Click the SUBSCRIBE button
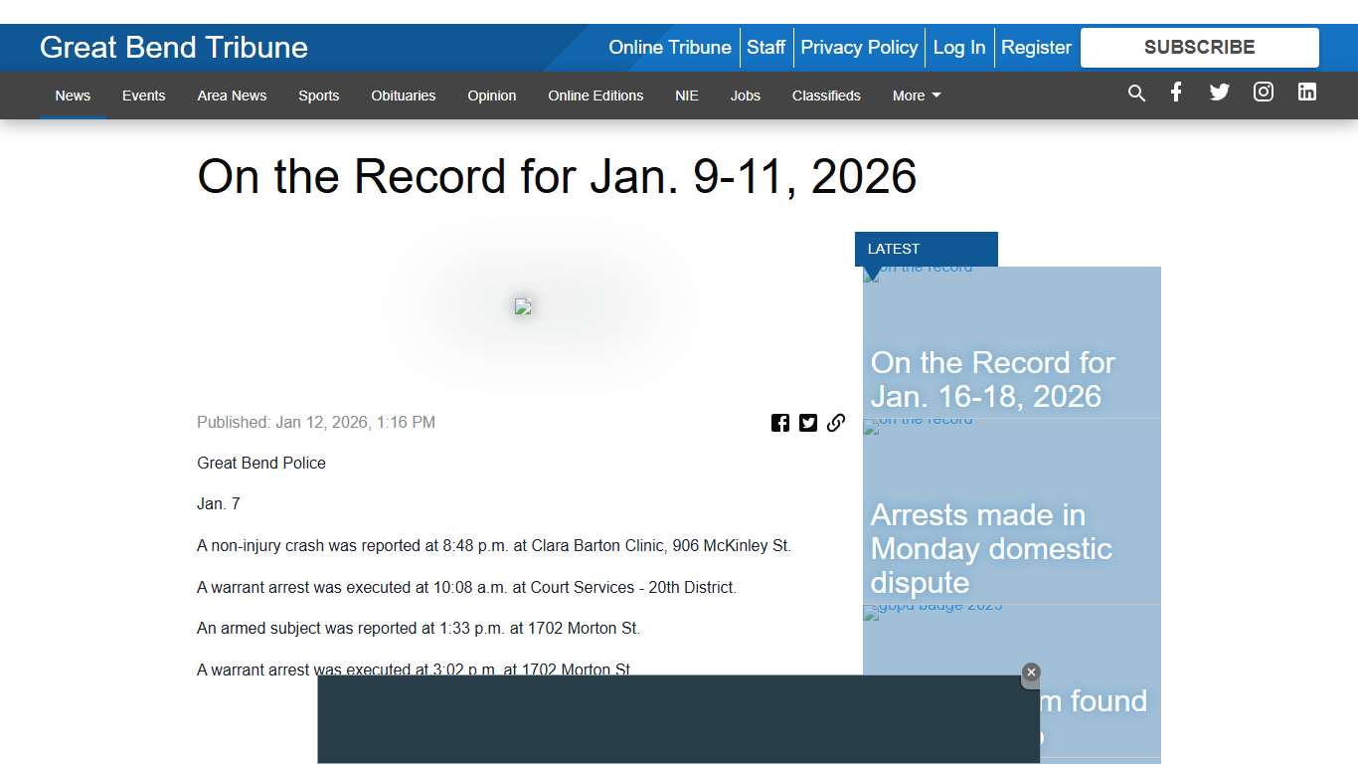1358x764 pixels. (x=1199, y=47)
